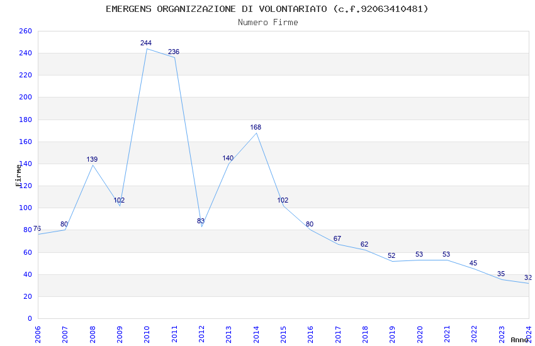
Task: Select the 2016 year label on x-axis
Action: coord(310,335)
